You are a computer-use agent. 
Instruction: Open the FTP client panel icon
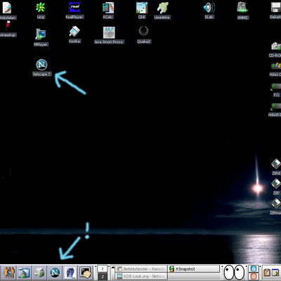tap(70, 273)
